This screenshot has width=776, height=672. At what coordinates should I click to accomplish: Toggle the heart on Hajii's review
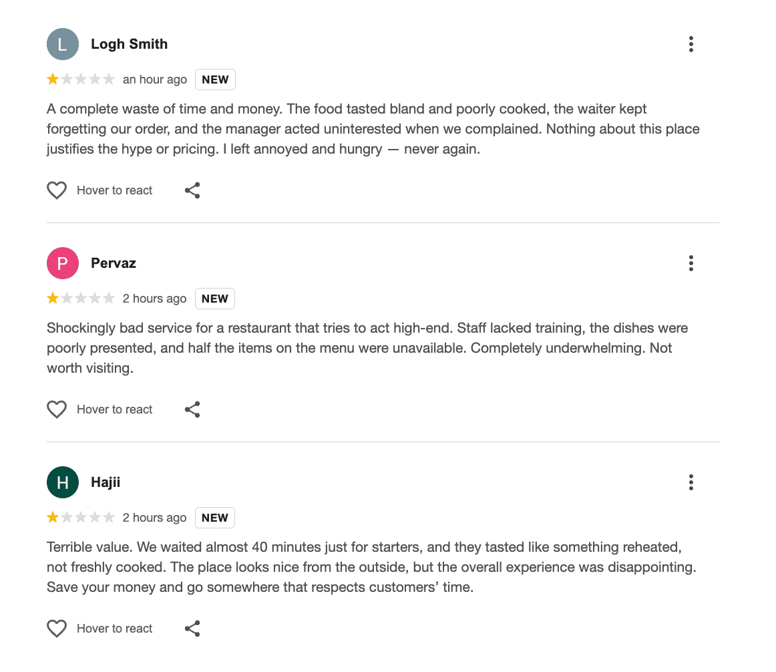tap(57, 629)
